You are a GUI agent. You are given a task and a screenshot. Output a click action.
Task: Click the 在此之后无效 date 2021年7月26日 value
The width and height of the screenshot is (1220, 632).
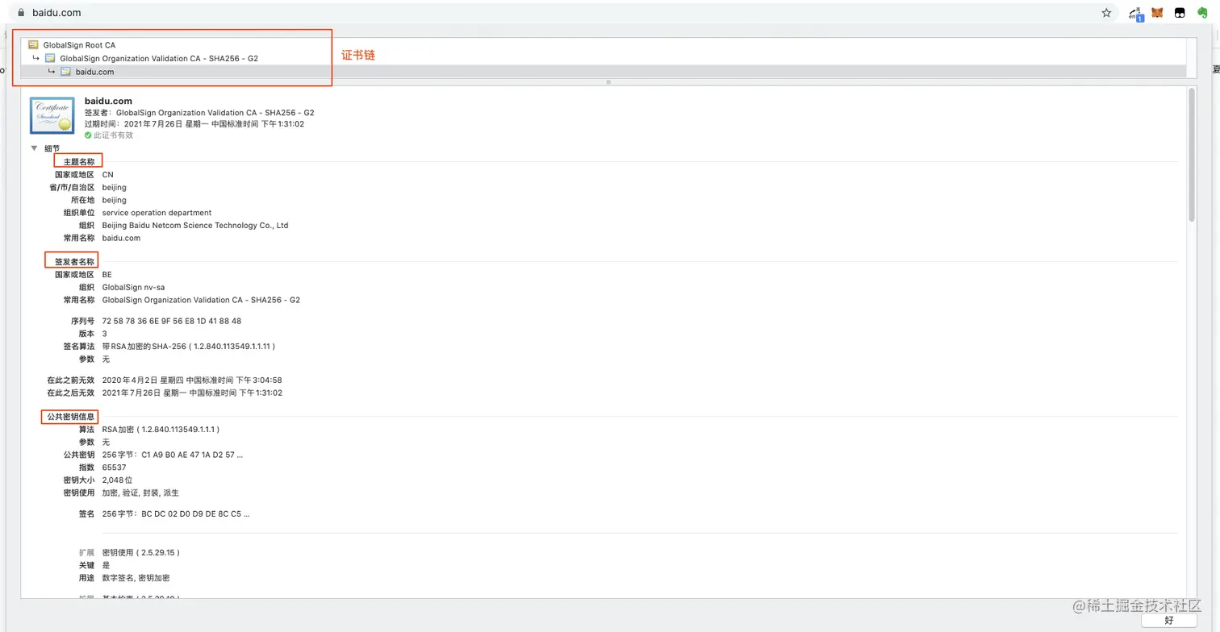[x=192, y=393]
